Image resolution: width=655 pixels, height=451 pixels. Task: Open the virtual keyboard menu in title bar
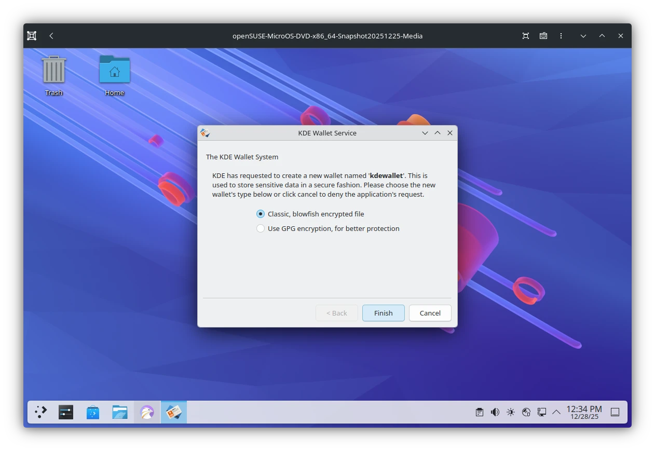click(543, 36)
